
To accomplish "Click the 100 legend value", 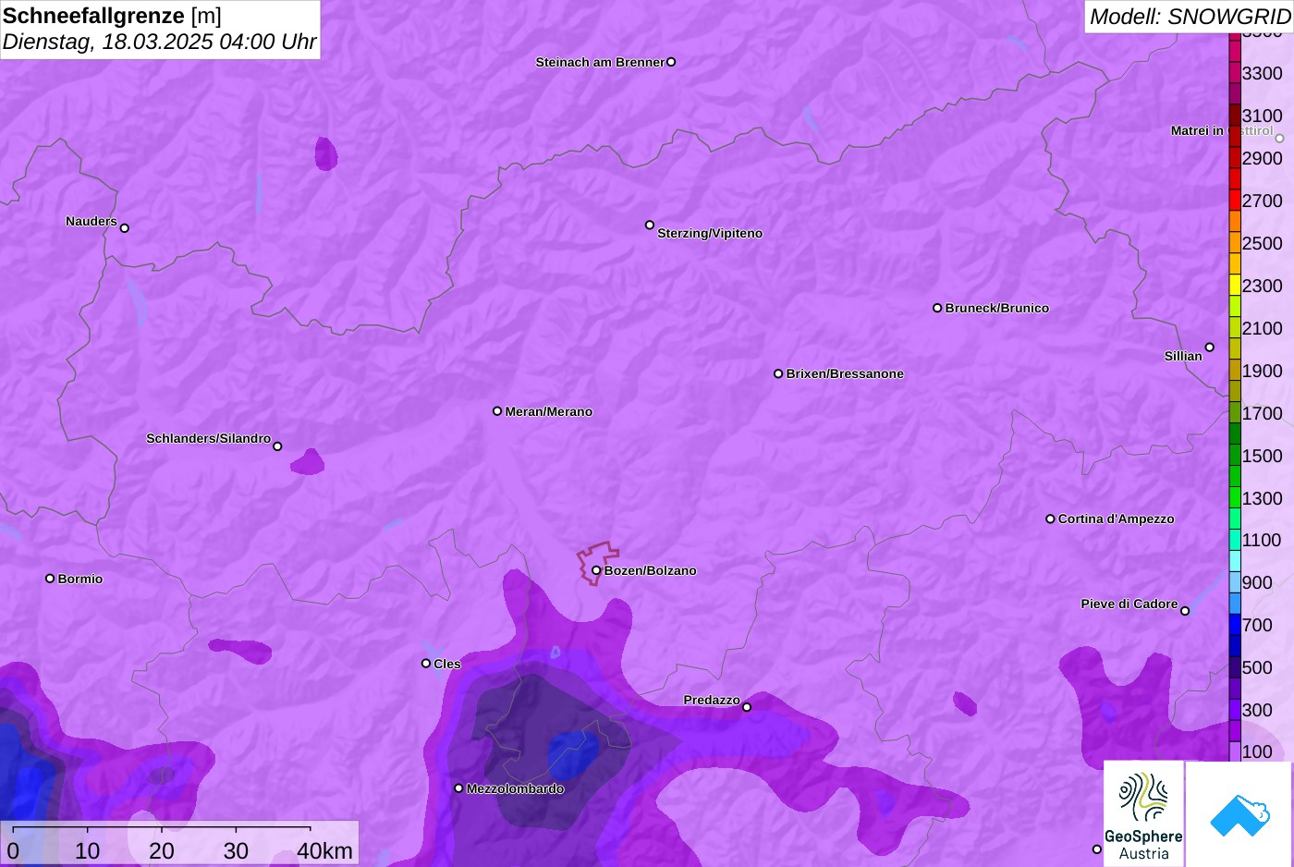I will pyautogui.click(x=1257, y=751).
